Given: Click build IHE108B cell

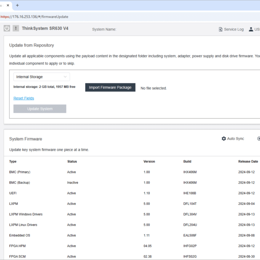Looking at the screenshot, I should tap(190, 193).
